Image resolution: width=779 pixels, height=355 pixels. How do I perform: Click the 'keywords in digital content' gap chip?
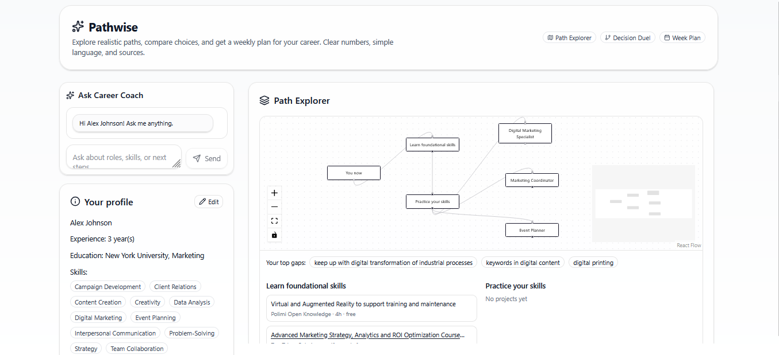523,263
